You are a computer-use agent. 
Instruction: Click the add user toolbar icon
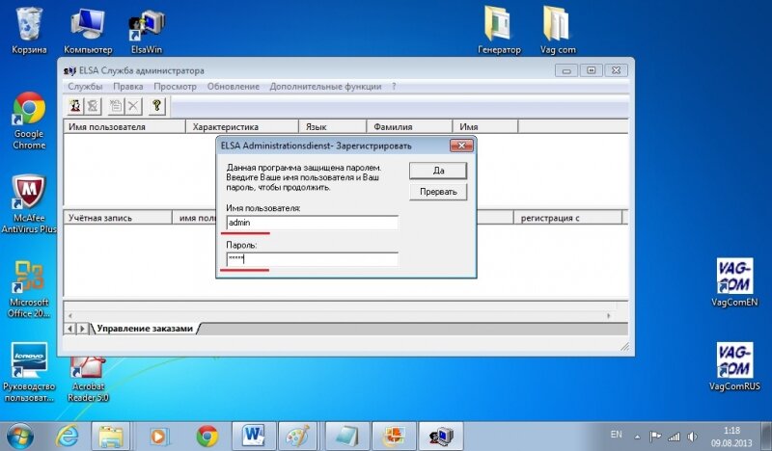coord(75,106)
